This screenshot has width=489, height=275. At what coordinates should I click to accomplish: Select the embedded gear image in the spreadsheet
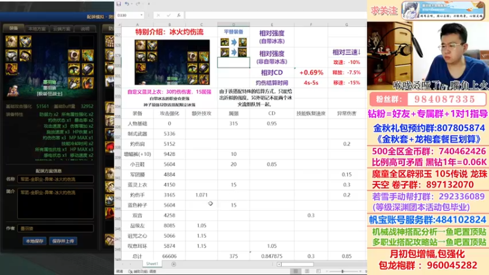(x=172, y=62)
